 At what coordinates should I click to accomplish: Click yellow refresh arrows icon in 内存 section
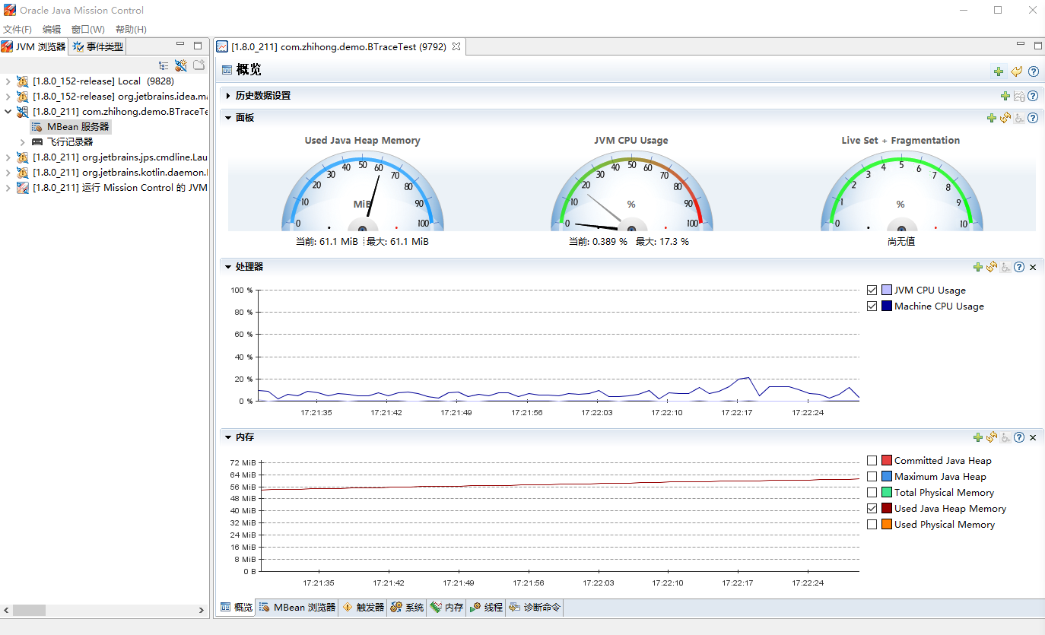point(992,437)
